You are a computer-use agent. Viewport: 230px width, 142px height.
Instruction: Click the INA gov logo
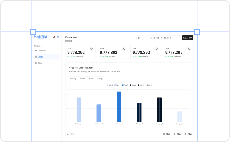point(40,37)
